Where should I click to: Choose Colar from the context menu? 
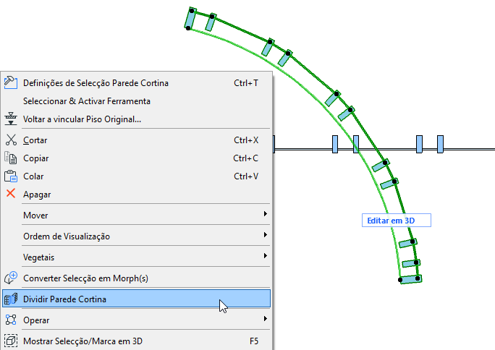tap(136, 176)
